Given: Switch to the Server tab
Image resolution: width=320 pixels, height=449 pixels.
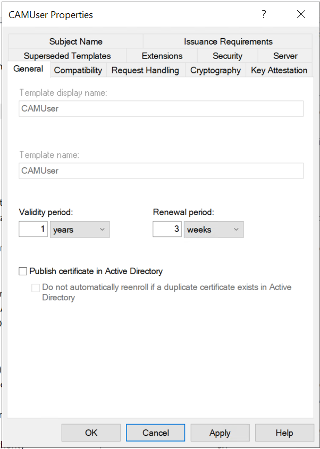Looking at the screenshot, I should tap(285, 56).
